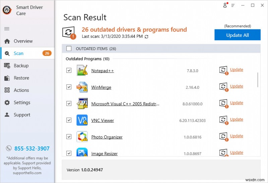This screenshot has width=268, height=183.
Task: Open the Photo Organizer name link
Action: (x=107, y=137)
